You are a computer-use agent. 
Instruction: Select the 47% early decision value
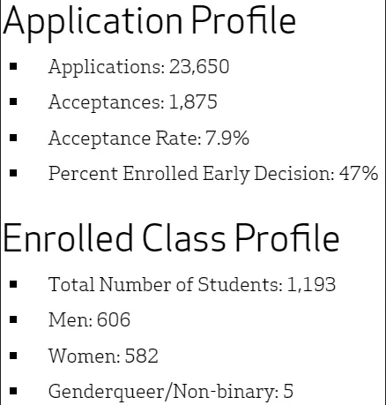tap(359, 174)
